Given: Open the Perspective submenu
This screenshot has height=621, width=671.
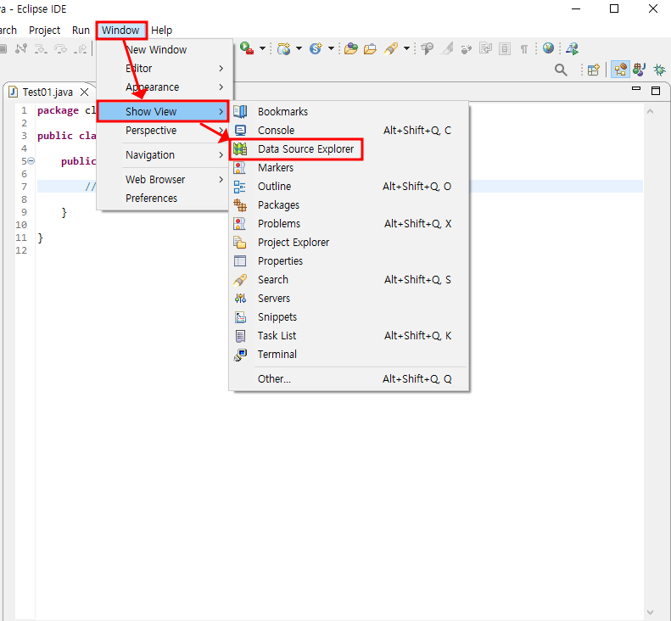Looking at the screenshot, I should click(x=163, y=131).
